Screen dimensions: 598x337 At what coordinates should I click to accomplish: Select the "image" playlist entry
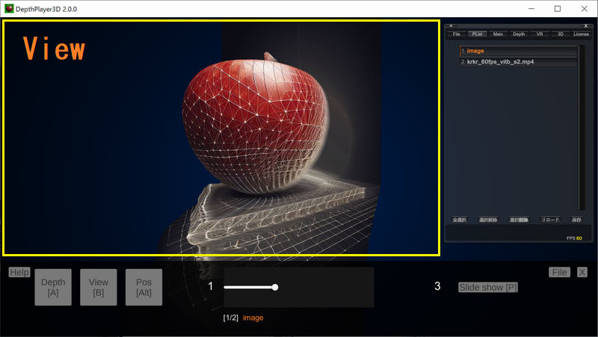[x=519, y=51]
